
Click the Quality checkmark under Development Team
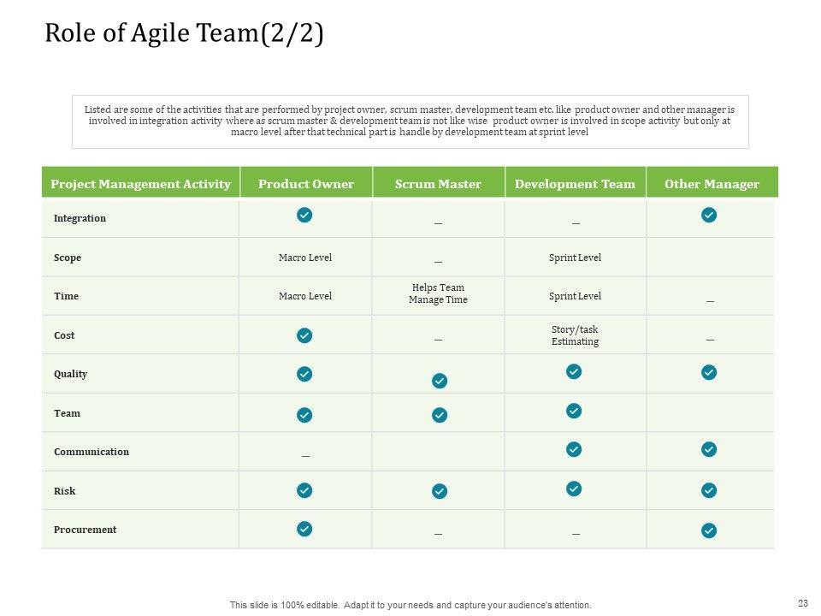(x=574, y=371)
